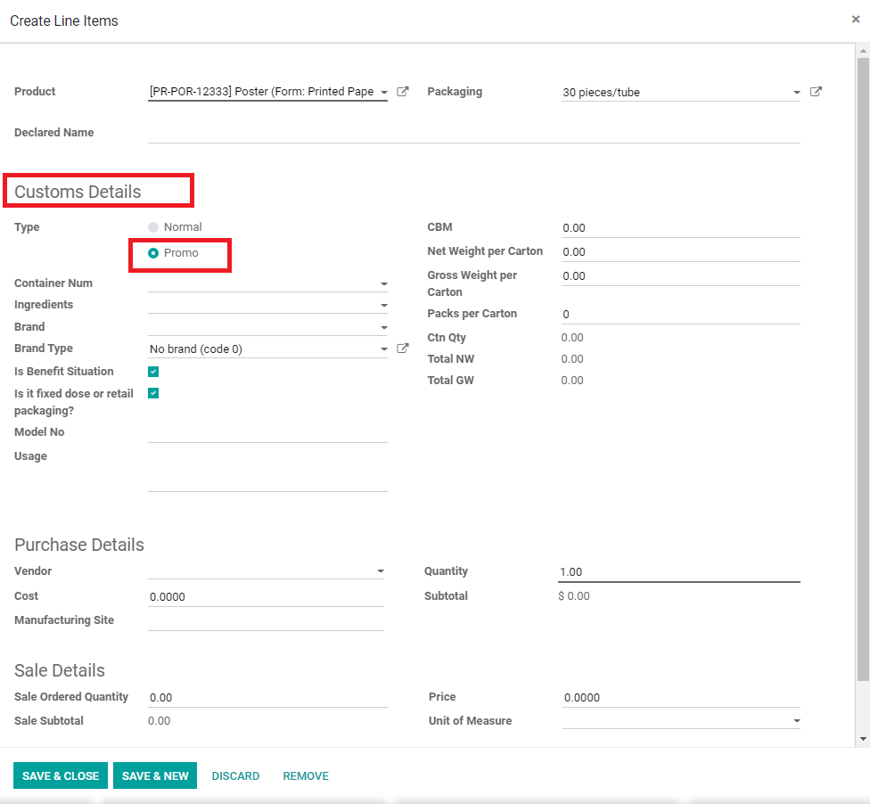
Task: Expand the Product dropdown
Action: click(x=384, y=93)
